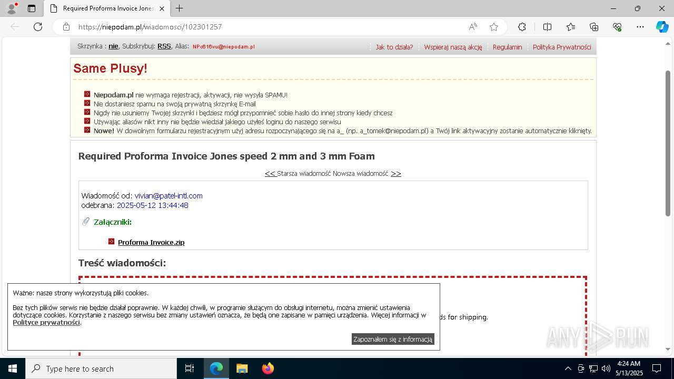
Task: Go to newer message with >> link
Action: 396,173
